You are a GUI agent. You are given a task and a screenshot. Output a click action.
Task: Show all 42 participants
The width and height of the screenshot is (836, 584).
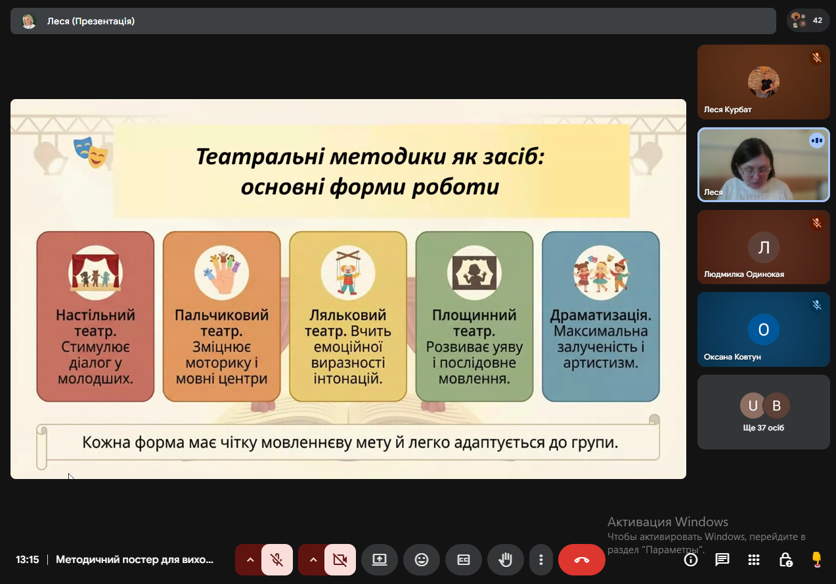point(808,20)
